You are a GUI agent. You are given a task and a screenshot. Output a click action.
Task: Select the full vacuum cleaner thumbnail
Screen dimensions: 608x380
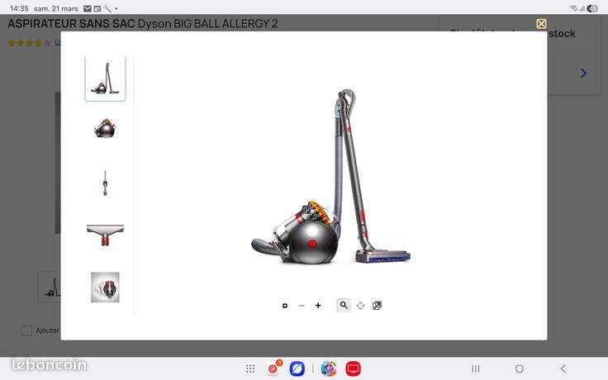click(105, 78)
